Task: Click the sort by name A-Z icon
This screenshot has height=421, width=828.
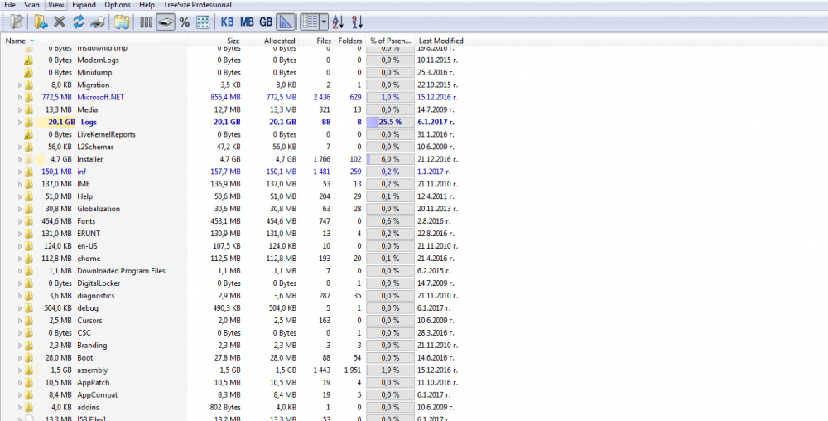Action: (339, 22)
